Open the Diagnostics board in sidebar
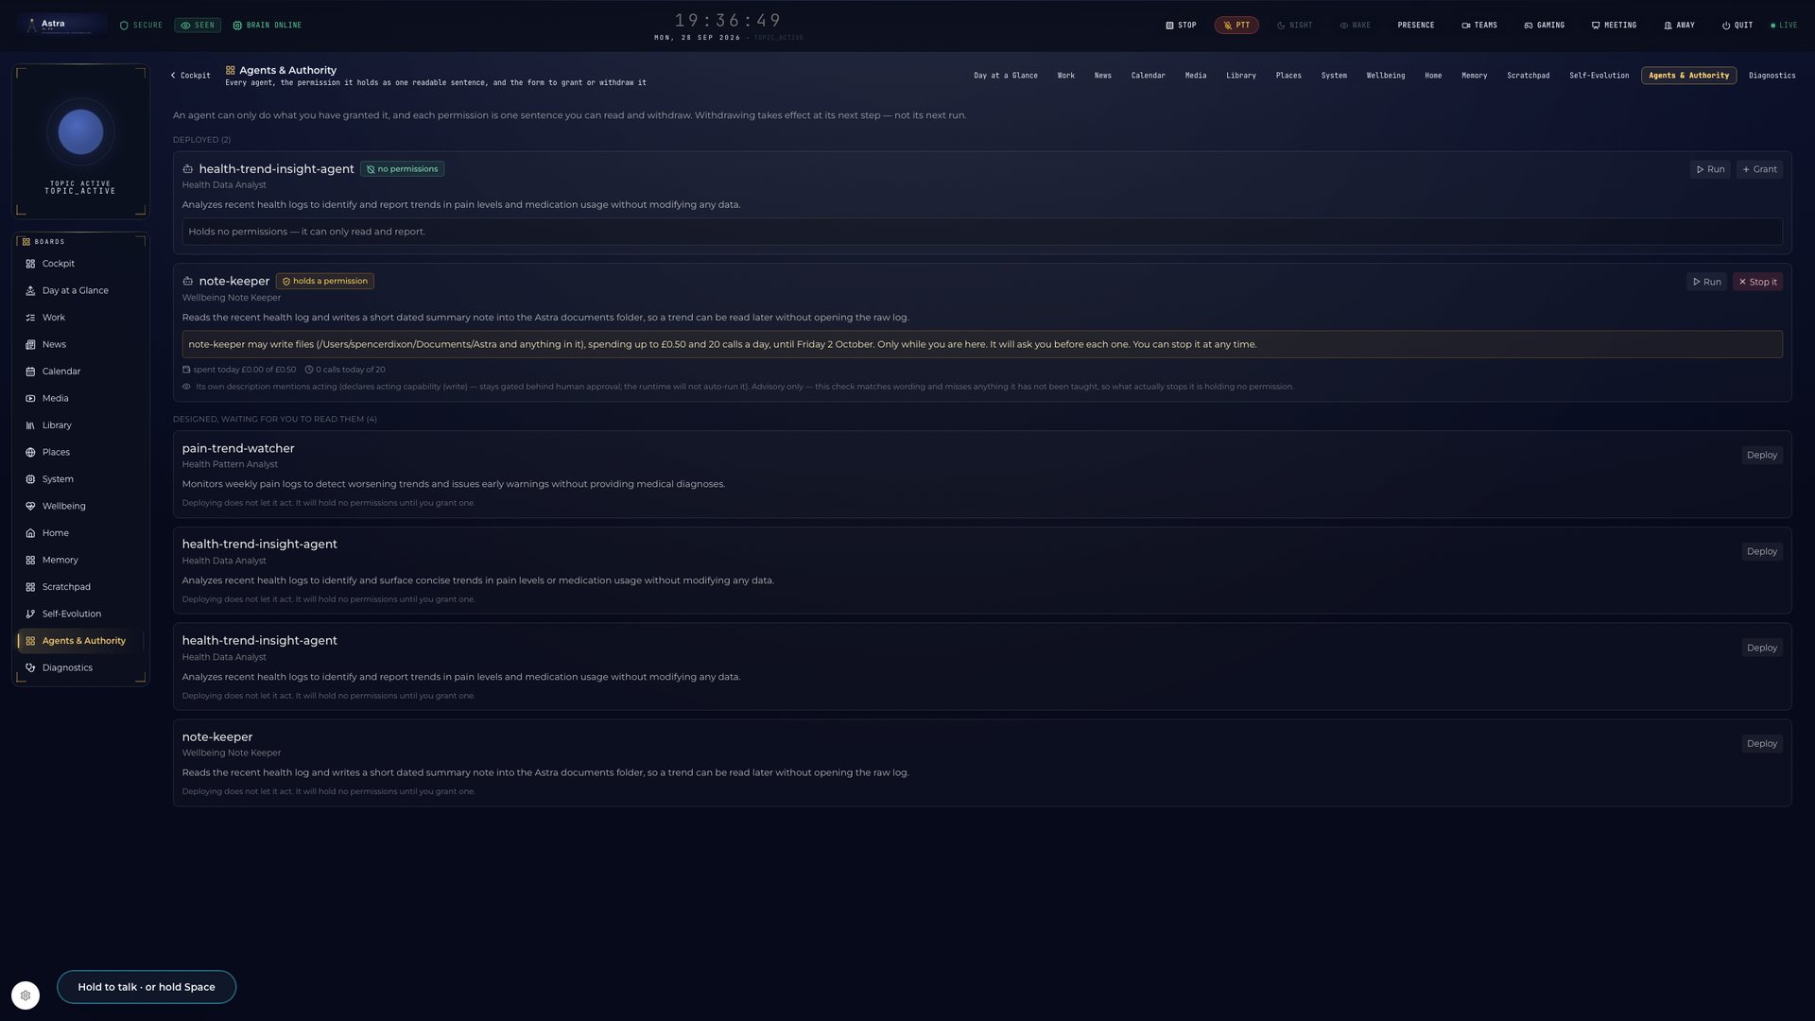This screenshot has width=1815, height=1021. tap(80, 668)
